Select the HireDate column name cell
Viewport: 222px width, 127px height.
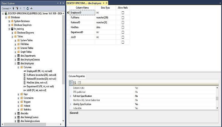82,27
